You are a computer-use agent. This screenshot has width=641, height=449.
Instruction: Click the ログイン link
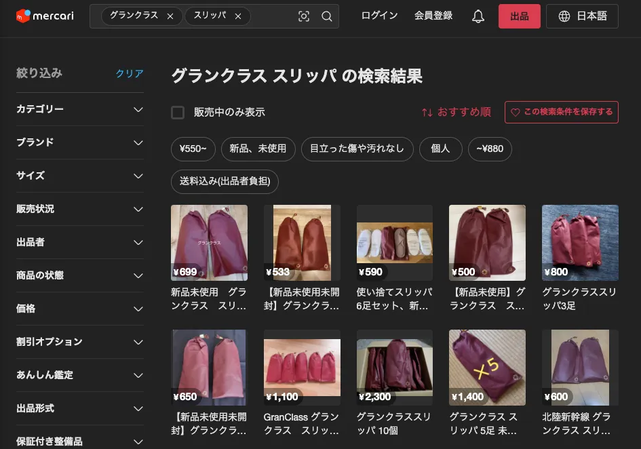[x=379, y=16]
